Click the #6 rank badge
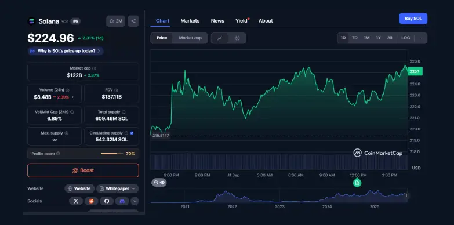Image resolution: width=454 pixels, height=225 pixels. (75, 21)
